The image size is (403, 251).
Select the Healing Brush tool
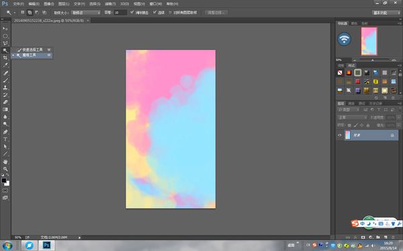coord(5,73)
